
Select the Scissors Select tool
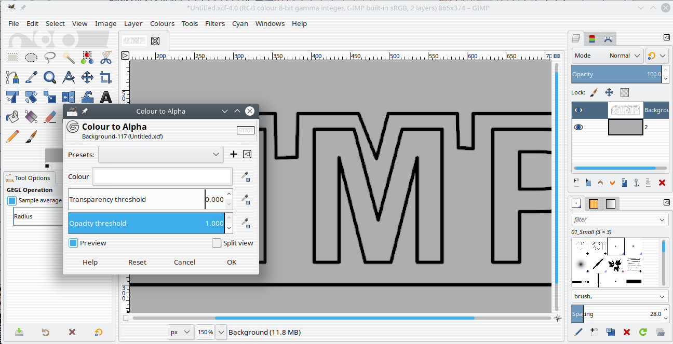point(106,58)
